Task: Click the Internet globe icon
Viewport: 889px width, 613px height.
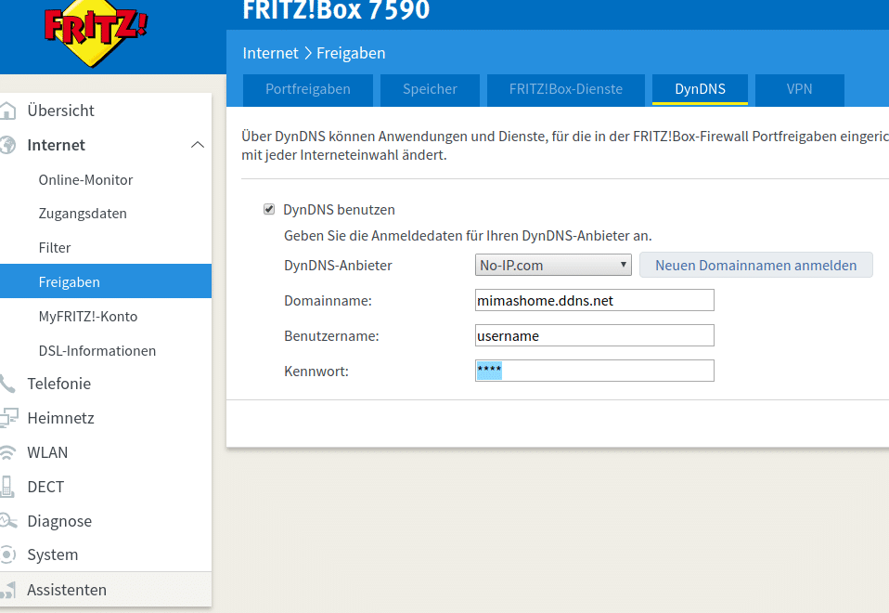Action: (x=7, y=145)
